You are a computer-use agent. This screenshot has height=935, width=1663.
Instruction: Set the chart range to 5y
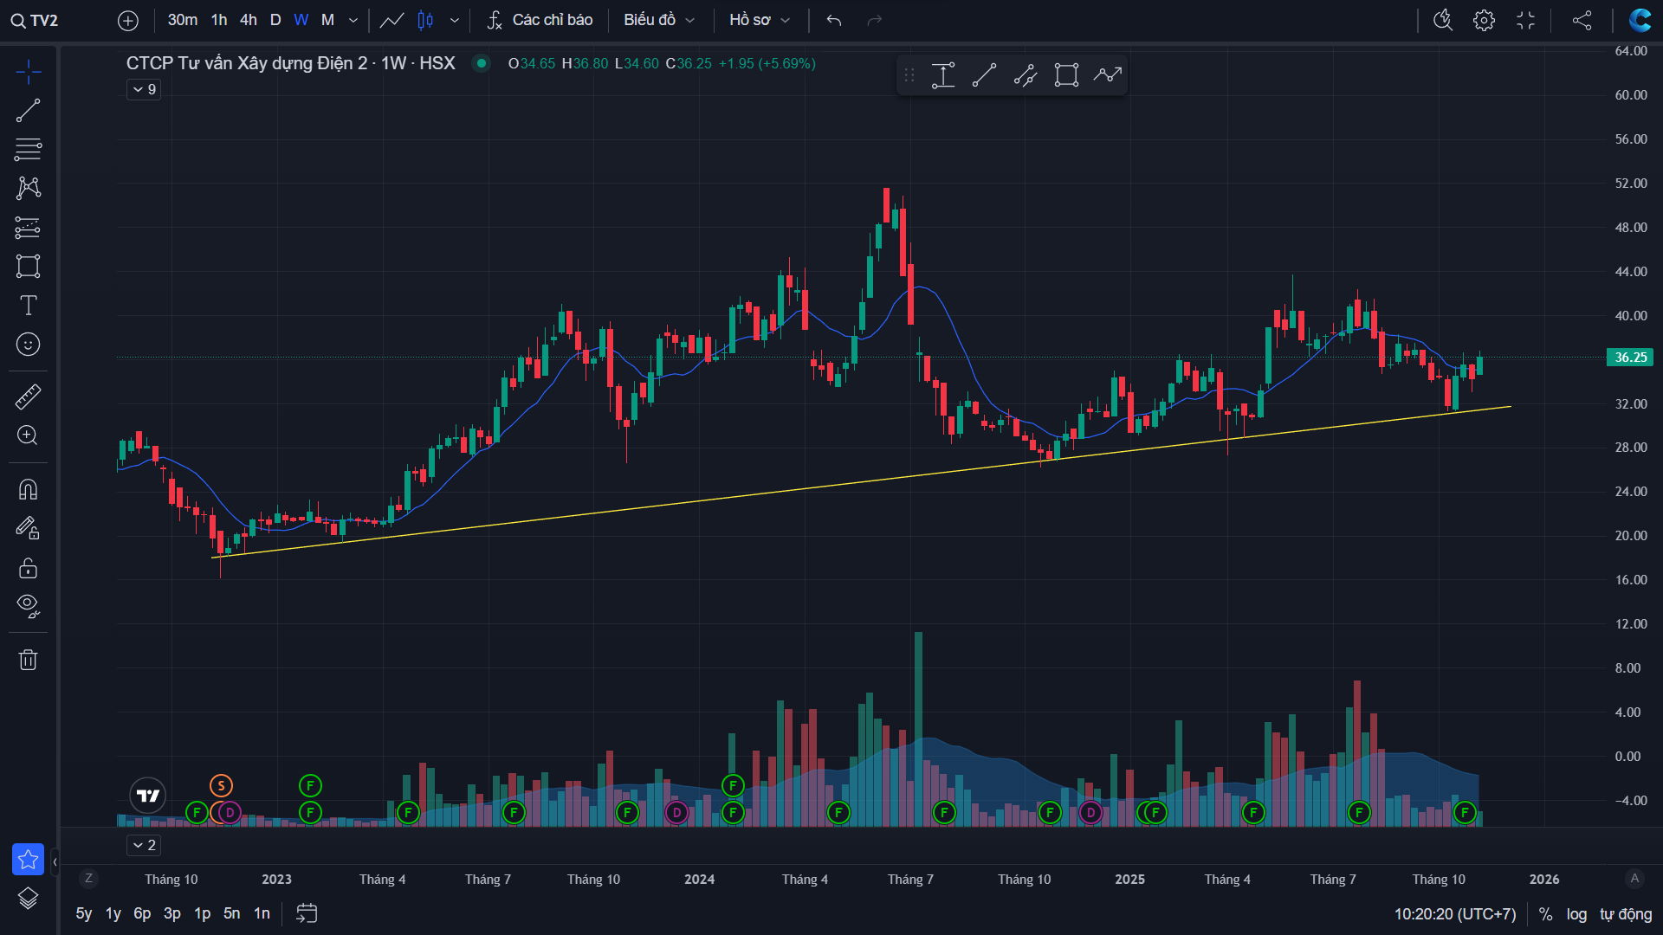(x=83, y=913)
